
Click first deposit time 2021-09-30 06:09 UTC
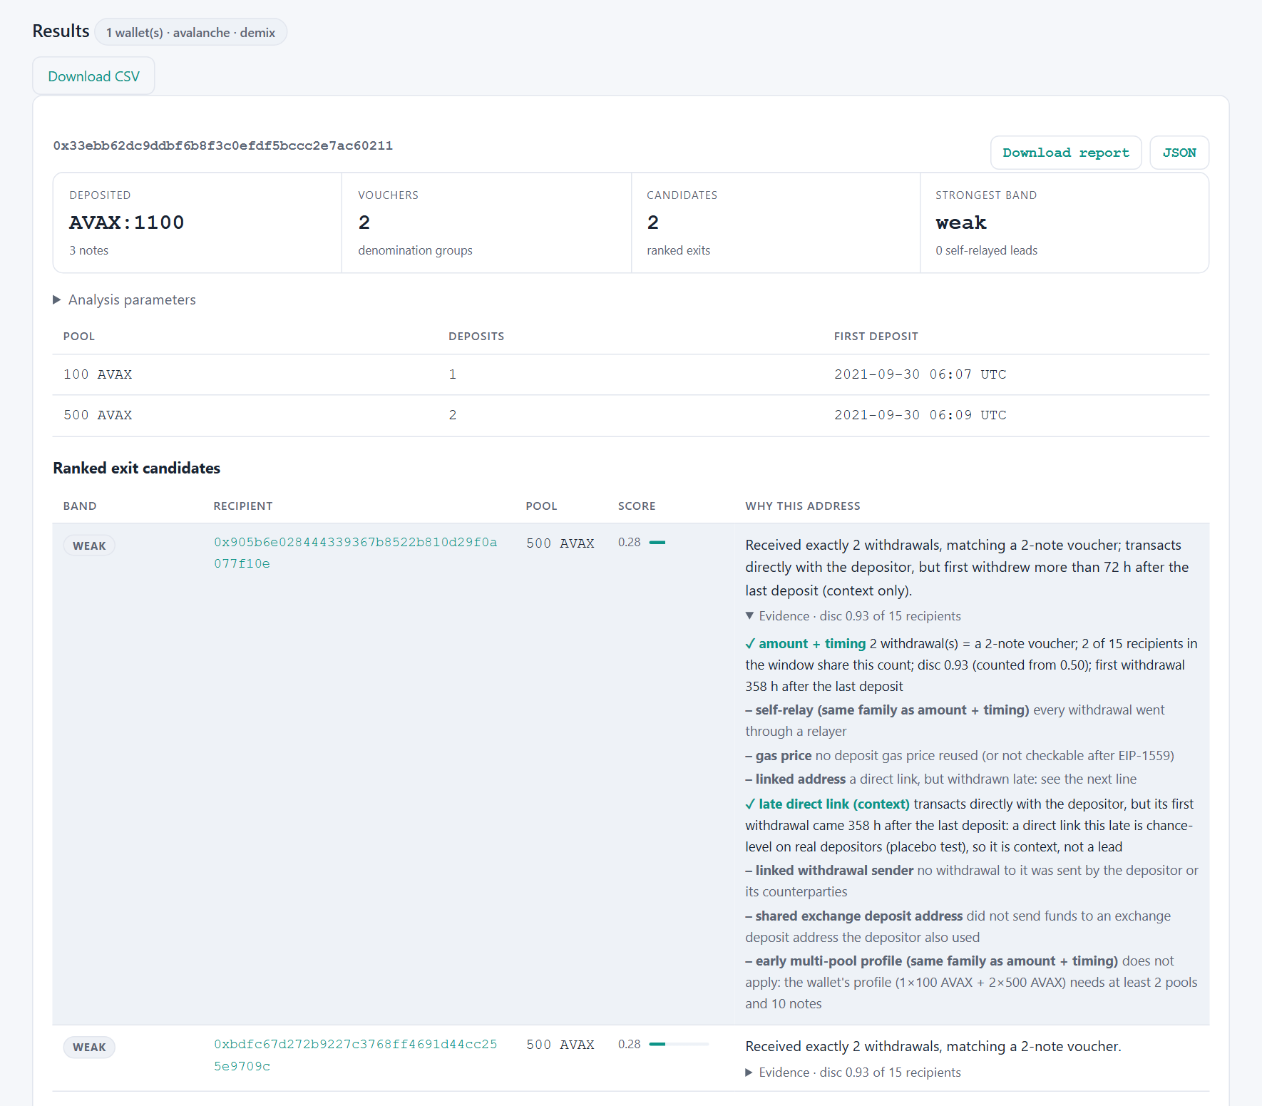920,415
